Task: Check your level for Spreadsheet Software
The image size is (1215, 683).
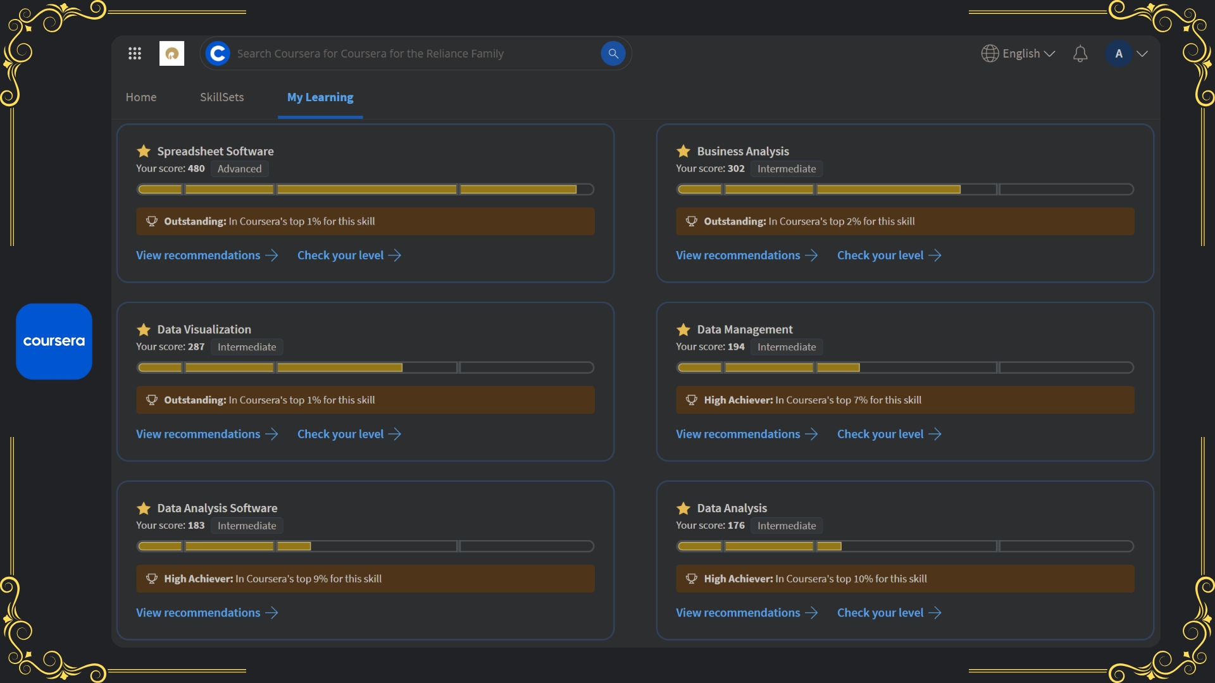Action: 349,255
